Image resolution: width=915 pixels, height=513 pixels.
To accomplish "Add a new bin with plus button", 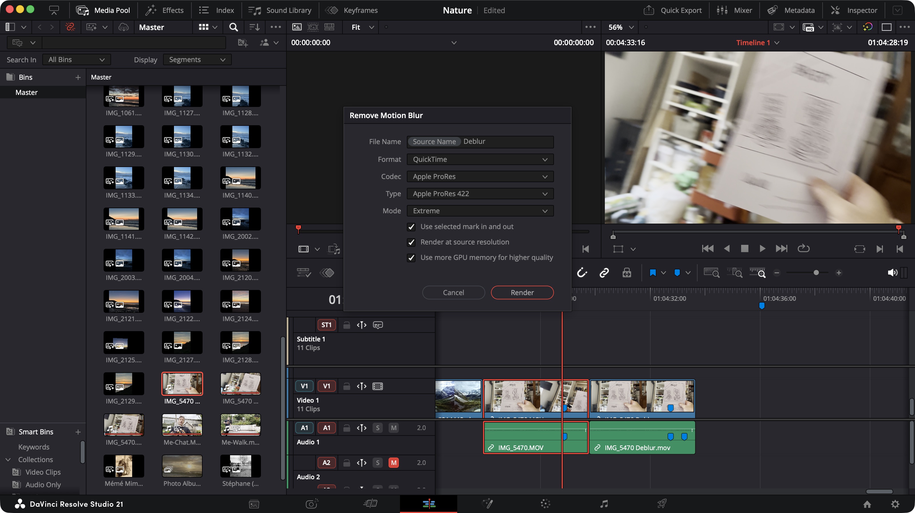I will tap(78, 77).
